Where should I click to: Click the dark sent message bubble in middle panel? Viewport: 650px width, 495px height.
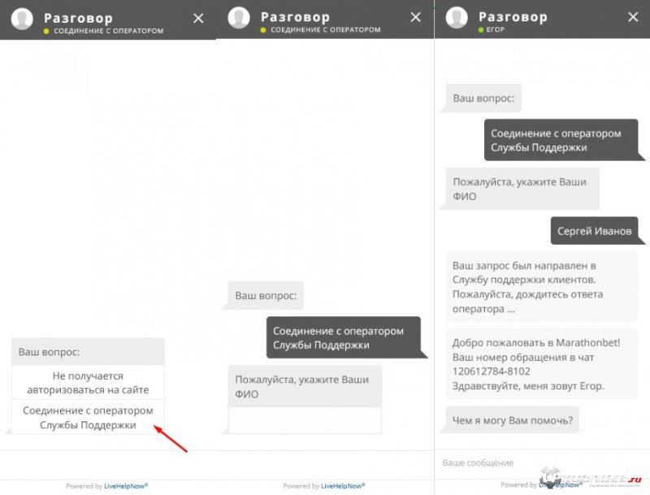(343, 337)
